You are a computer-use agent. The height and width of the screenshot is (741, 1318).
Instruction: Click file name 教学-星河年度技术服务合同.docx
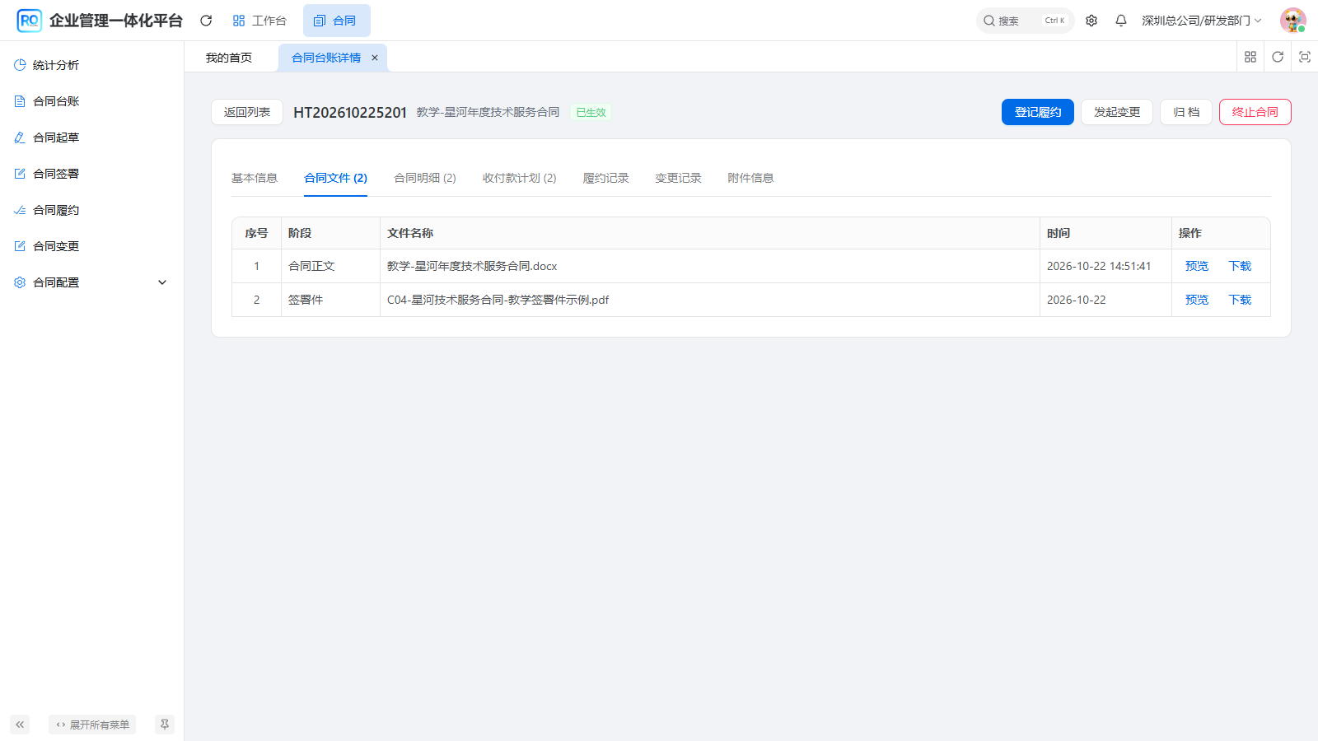point(472,266)
